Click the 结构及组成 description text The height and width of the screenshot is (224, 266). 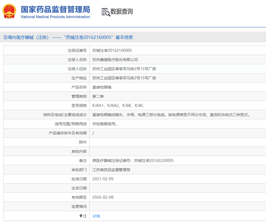[171, 115]
